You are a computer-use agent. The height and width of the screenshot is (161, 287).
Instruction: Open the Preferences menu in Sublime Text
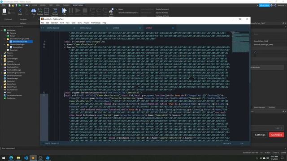click(96, 23)
